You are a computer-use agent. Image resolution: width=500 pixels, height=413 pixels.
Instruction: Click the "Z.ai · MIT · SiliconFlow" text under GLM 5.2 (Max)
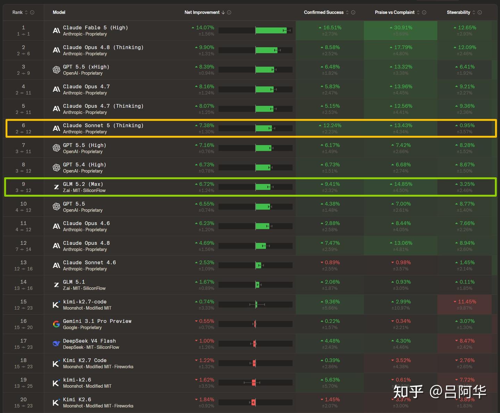[x=84, y=191]
